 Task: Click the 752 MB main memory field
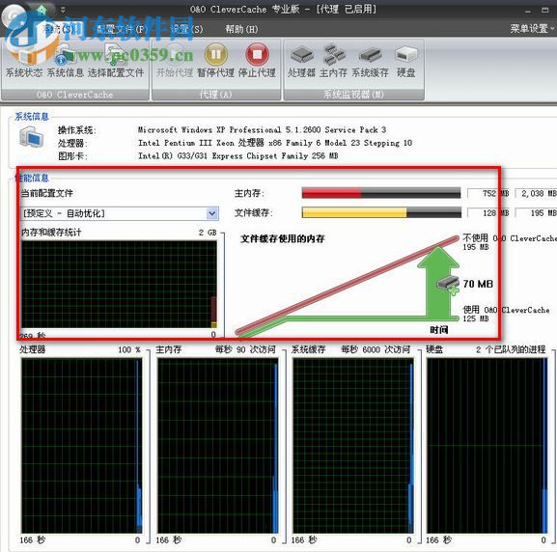click(x=488, y=193)
